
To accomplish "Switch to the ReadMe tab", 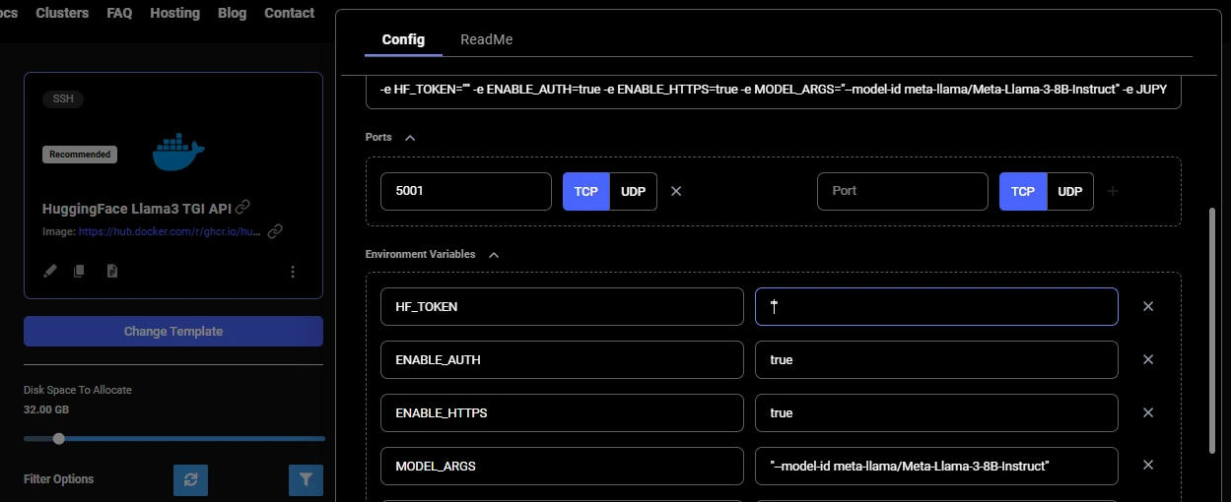I will (486, 39).
